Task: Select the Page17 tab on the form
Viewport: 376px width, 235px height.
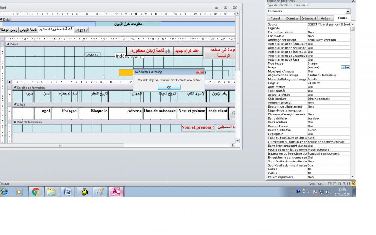Action: (81, 30)
